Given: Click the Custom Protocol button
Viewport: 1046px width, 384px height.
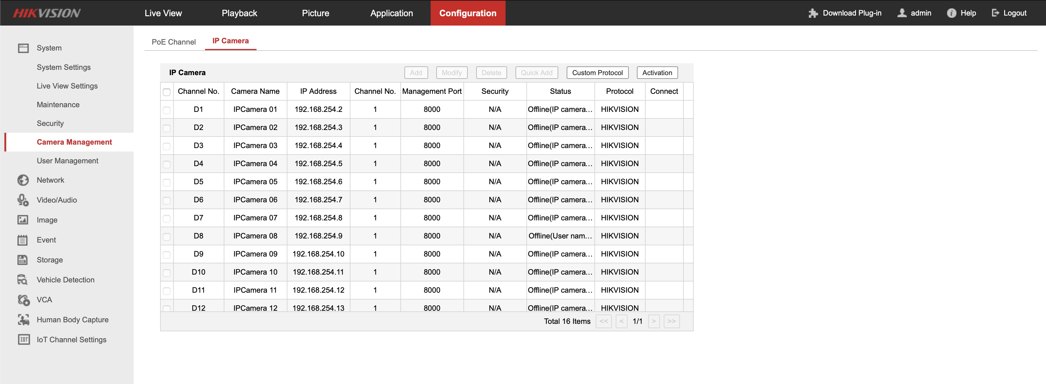Looking at the screenshot, I should [x=597, y=73].
